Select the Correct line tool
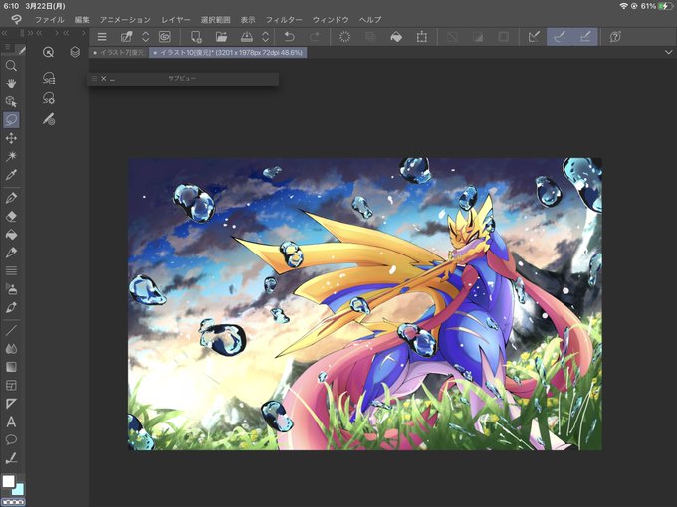This screenshot has height=507, width=677. (11, 458)
